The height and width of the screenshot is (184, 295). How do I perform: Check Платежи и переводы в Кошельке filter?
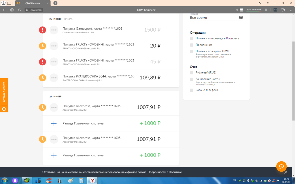point(192,39)
